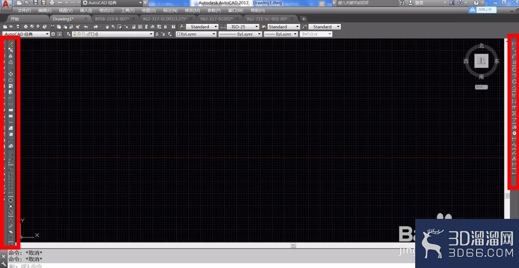
Task: Open the ByLayer color control dropdown
Action: click(x=196, y=34)
